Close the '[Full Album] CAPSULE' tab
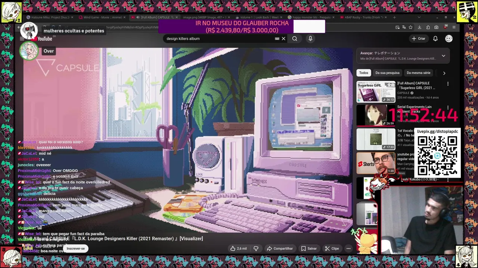This screenshot has width=478, height=268. [x=177, y=17]
